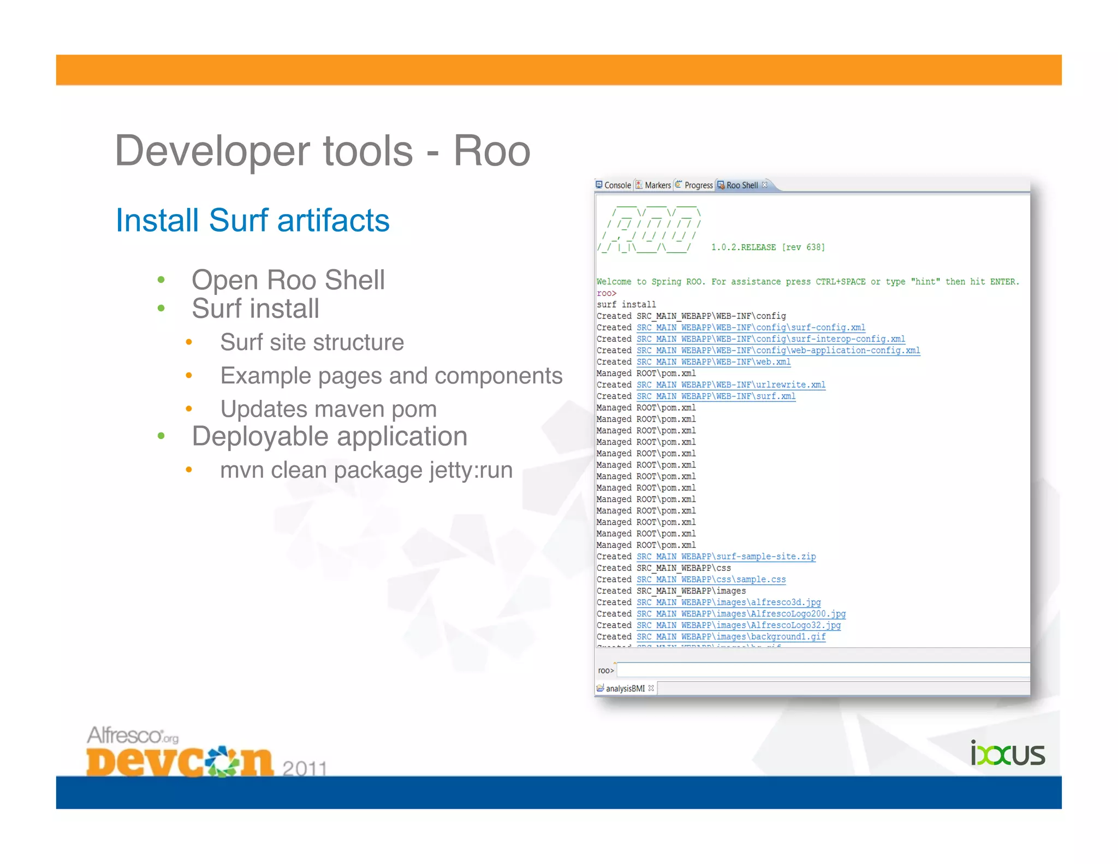Click the '1.0.2.RELEASE [rev 638]' version text
1118x864 pixels.
tap(768, 247)
